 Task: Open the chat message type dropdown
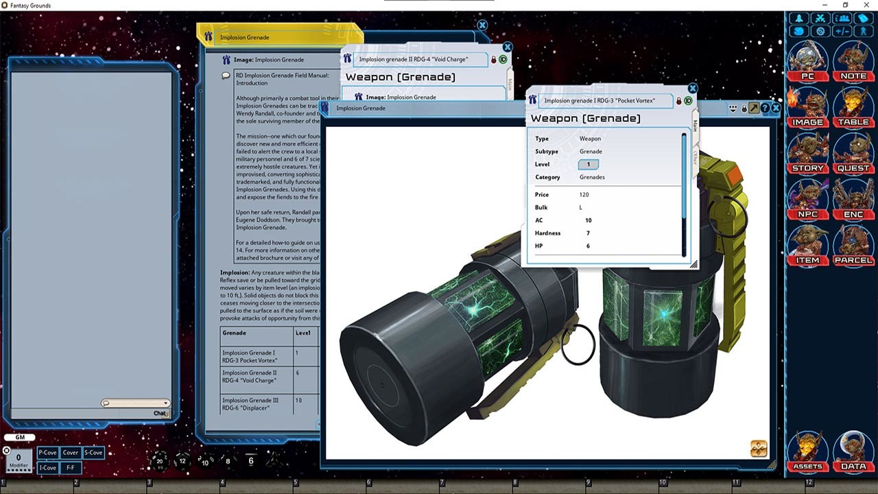coord(165,403)
